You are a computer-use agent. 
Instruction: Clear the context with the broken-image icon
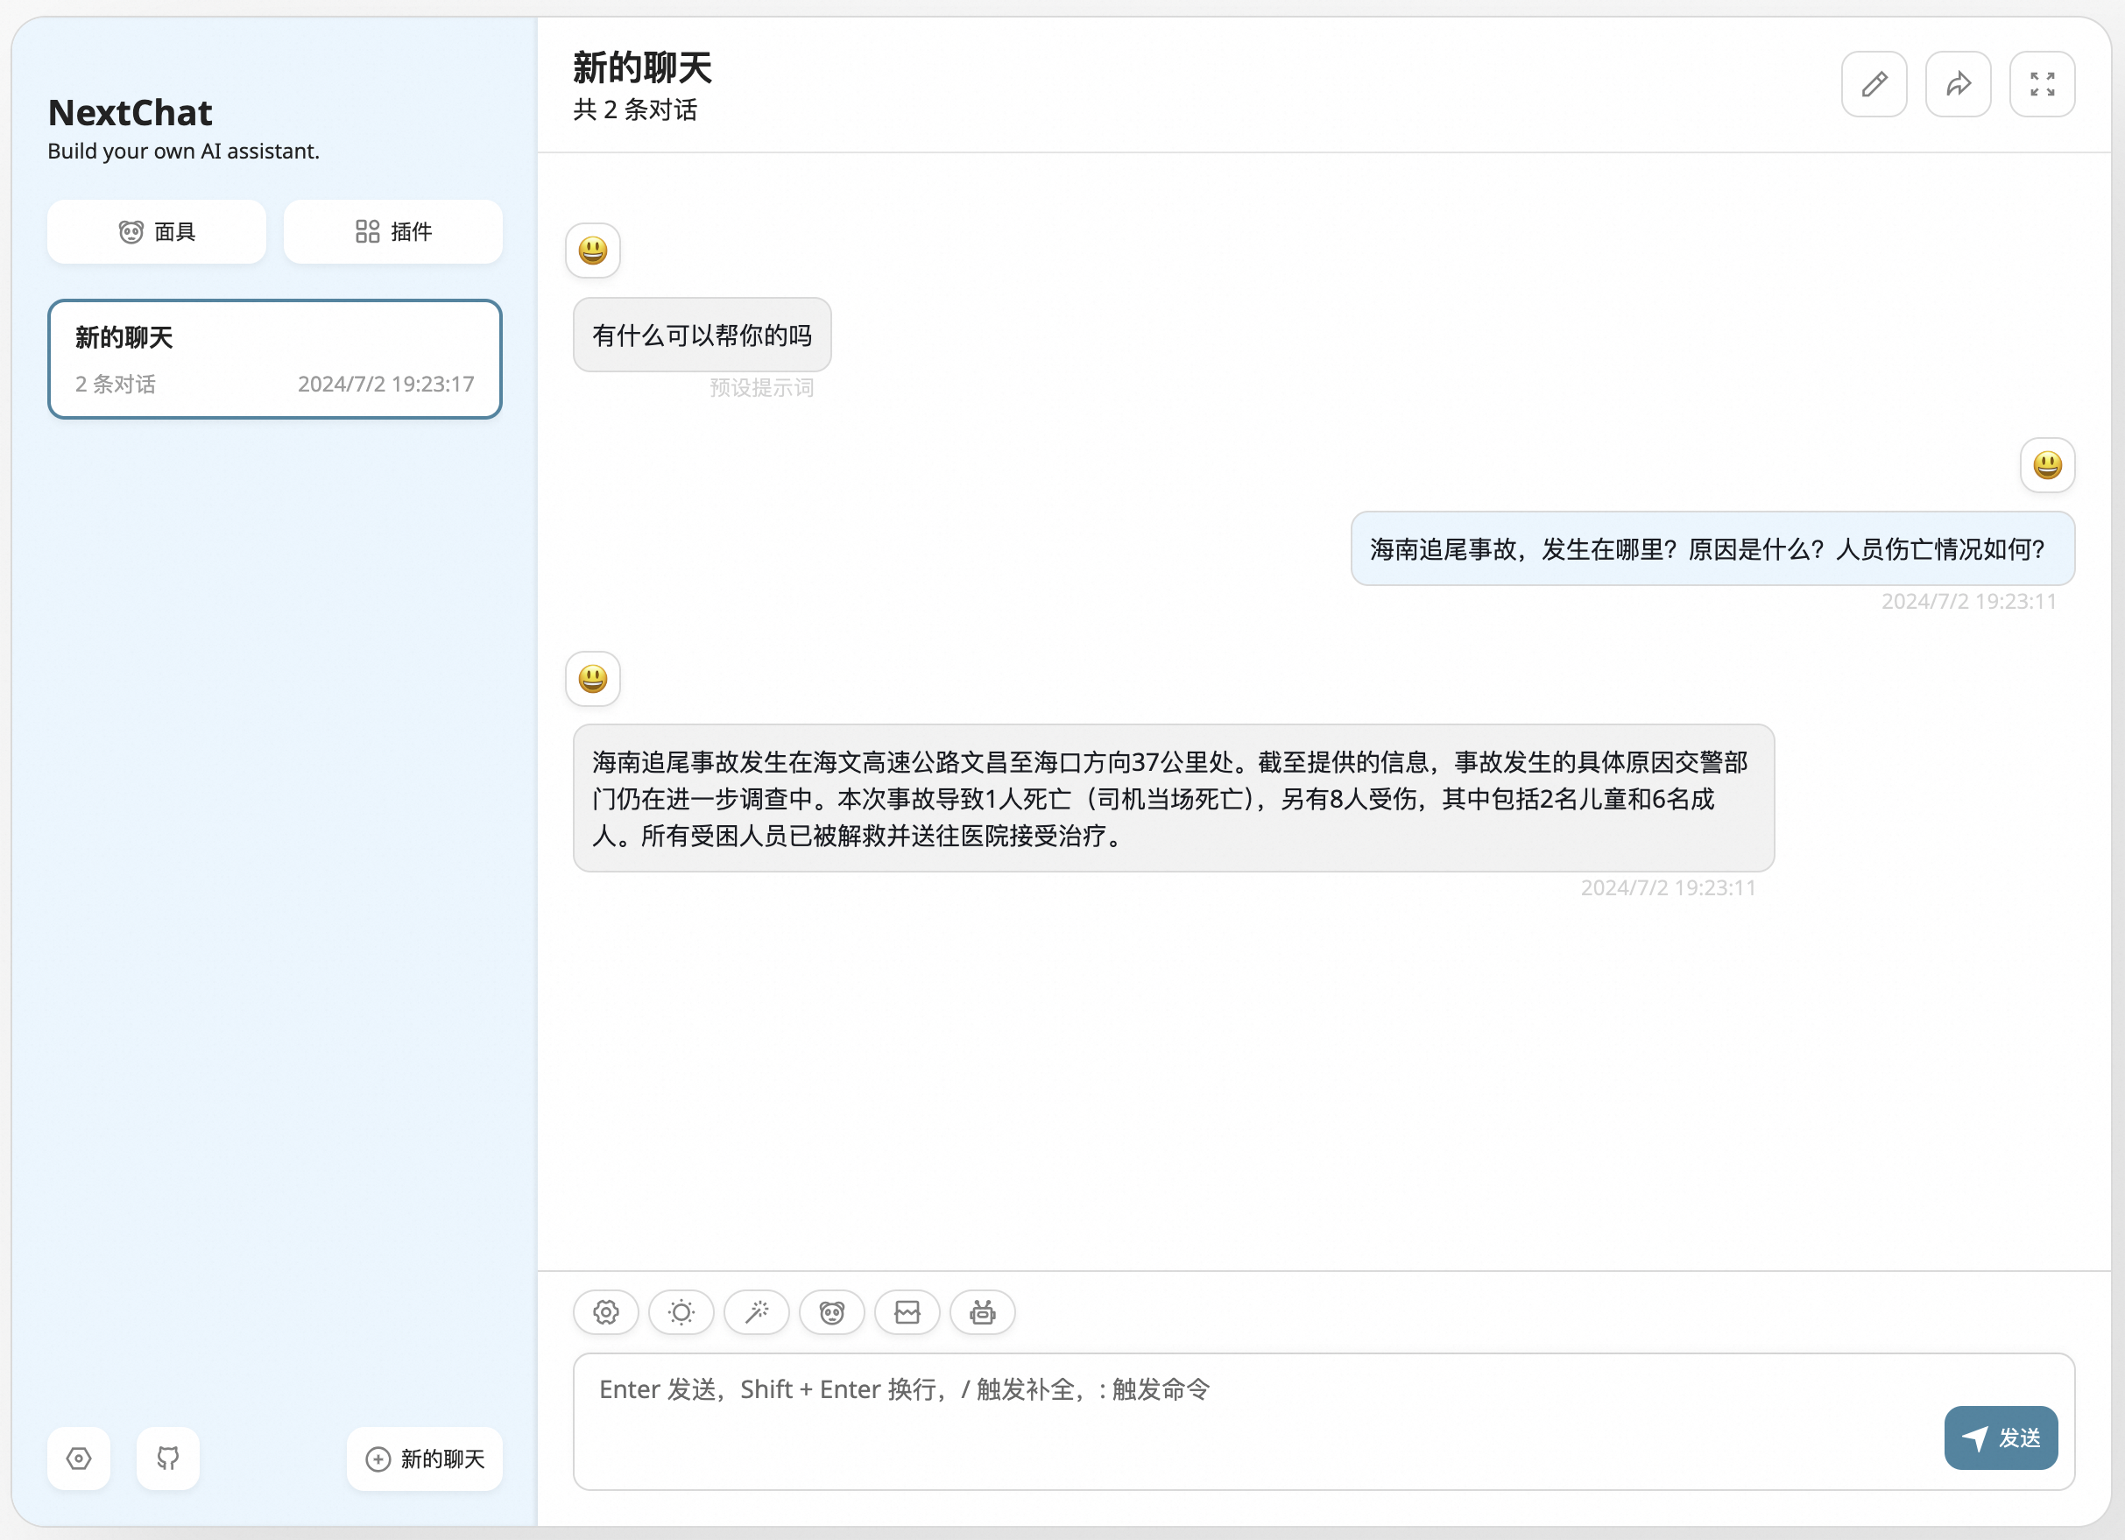tap(907, 1312)
